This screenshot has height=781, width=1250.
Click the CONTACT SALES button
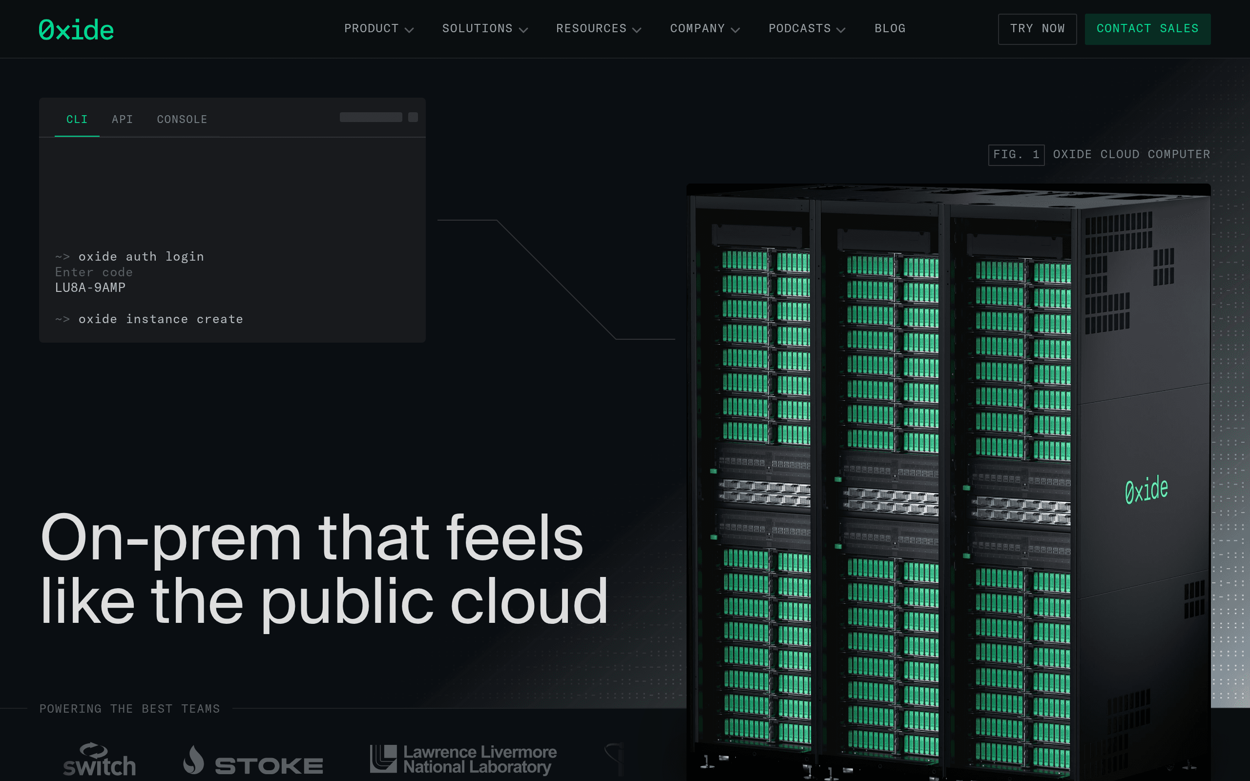pyautogui.click(x=1148, y=29)
